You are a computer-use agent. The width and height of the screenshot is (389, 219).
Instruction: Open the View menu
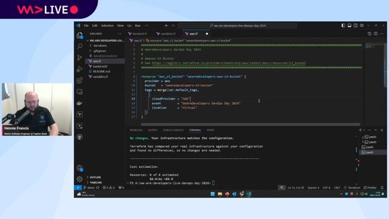point(120,26)
